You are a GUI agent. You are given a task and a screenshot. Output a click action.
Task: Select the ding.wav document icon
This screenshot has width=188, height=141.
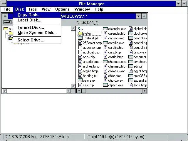tap(131, 52)
